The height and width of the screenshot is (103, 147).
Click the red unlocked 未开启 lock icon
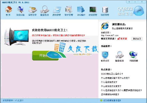[119, 39]
